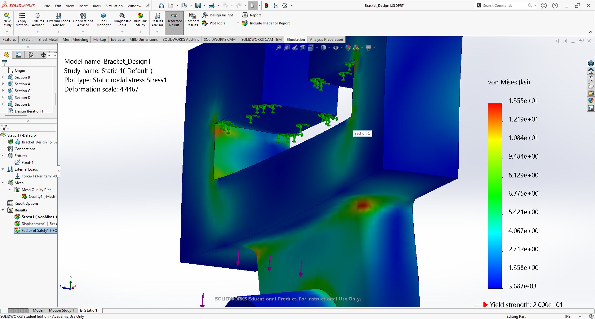
Task: Click the Previous View icon
Action: (295, 48)
